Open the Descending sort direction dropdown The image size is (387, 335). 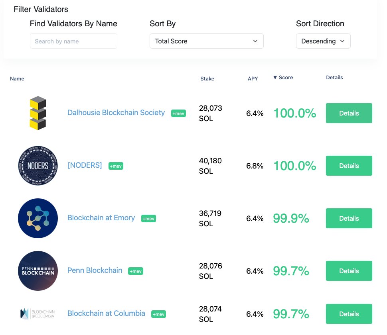323,41
